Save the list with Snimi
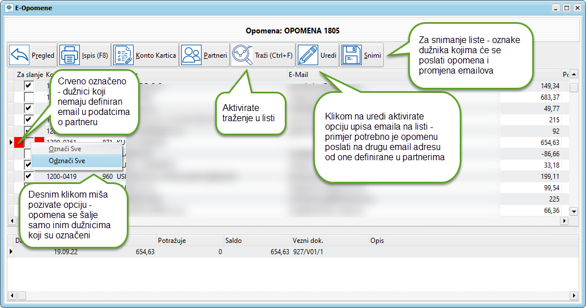 tap(361, 55)
